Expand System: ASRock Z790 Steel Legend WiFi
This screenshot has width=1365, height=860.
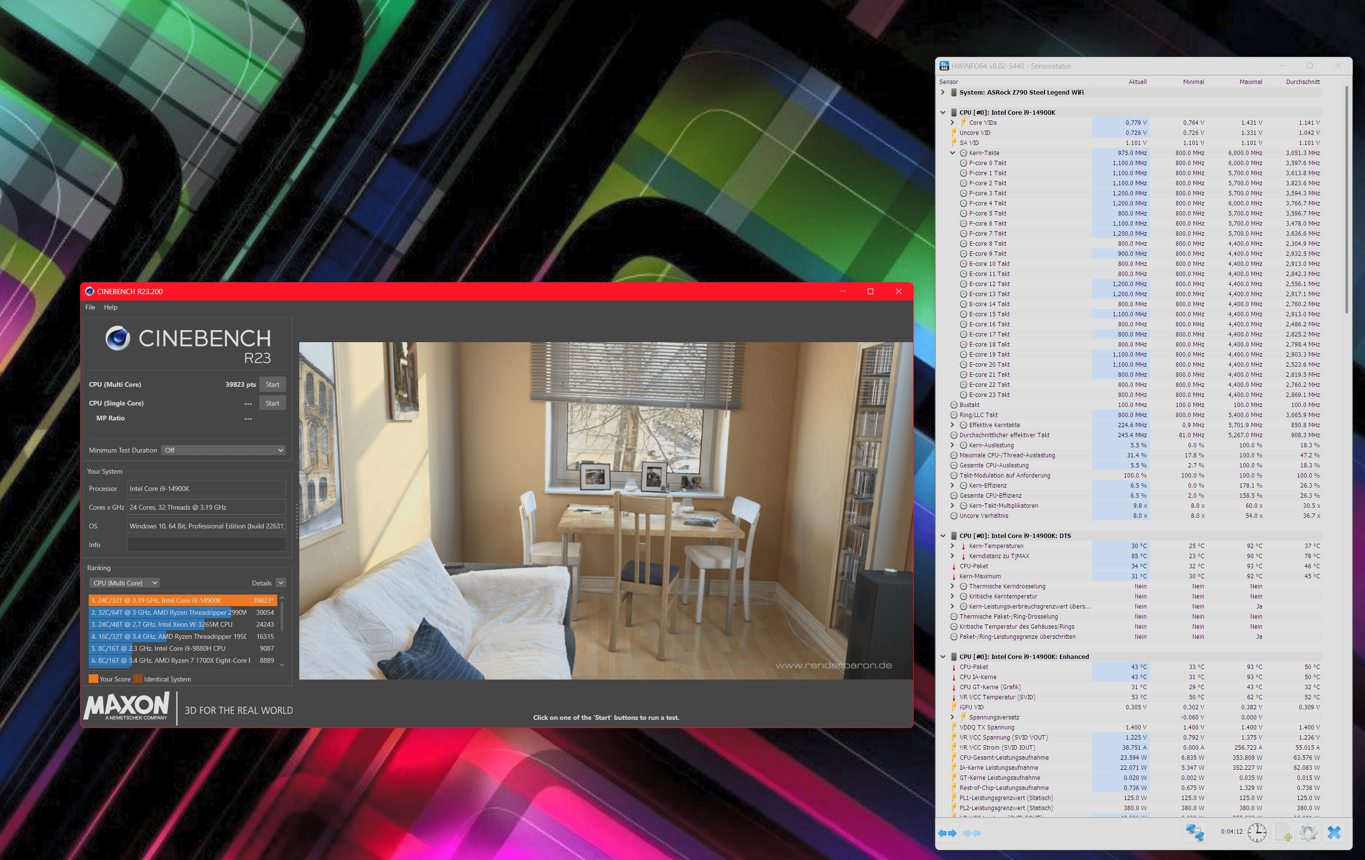coord(942,93)
